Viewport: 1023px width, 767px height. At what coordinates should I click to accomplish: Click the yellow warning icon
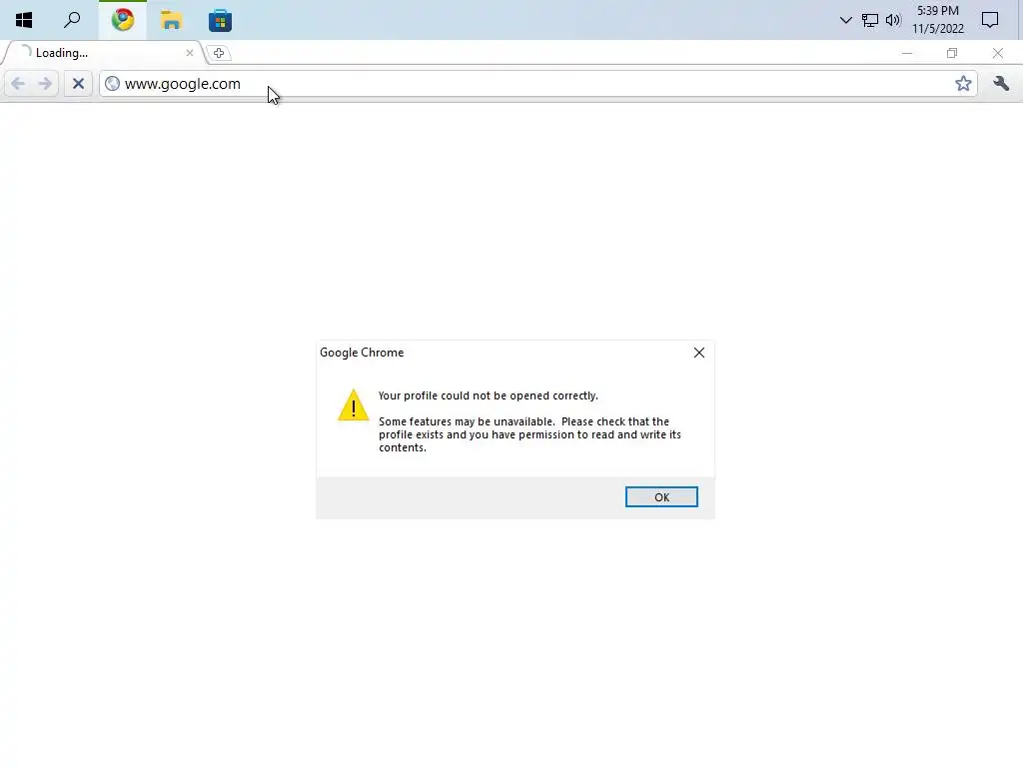pyautogui.click(x=353, y=405)
